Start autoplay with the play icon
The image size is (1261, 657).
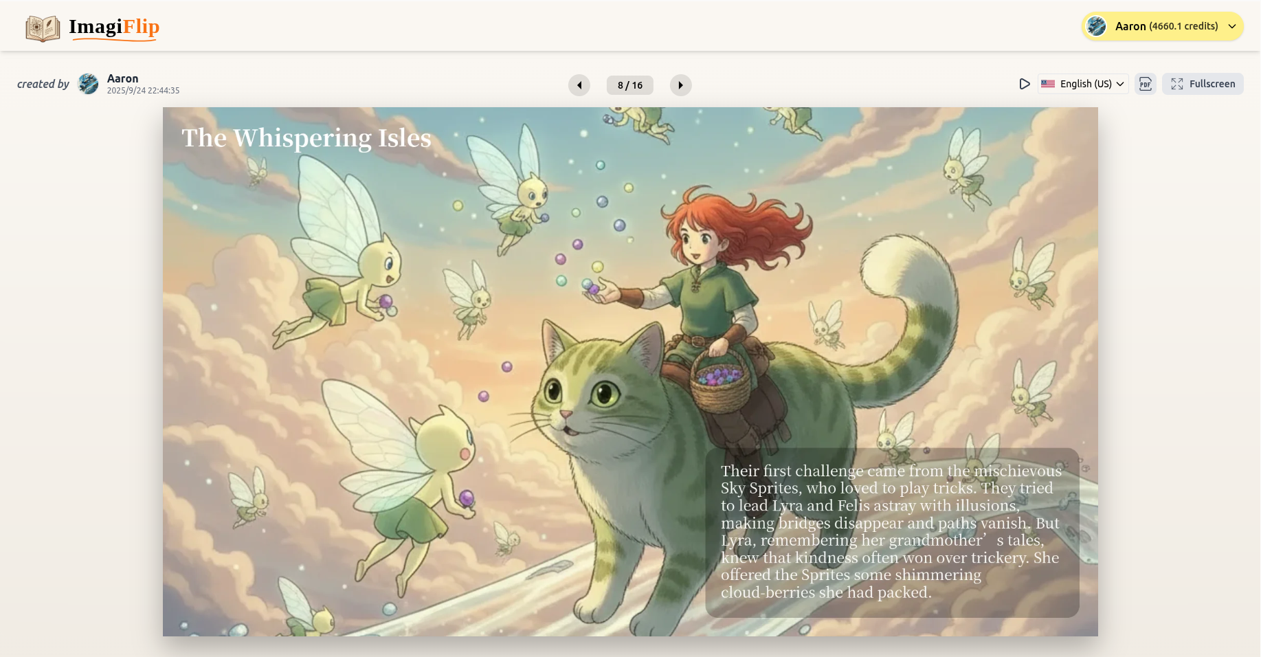click(x=1025, y=84)
